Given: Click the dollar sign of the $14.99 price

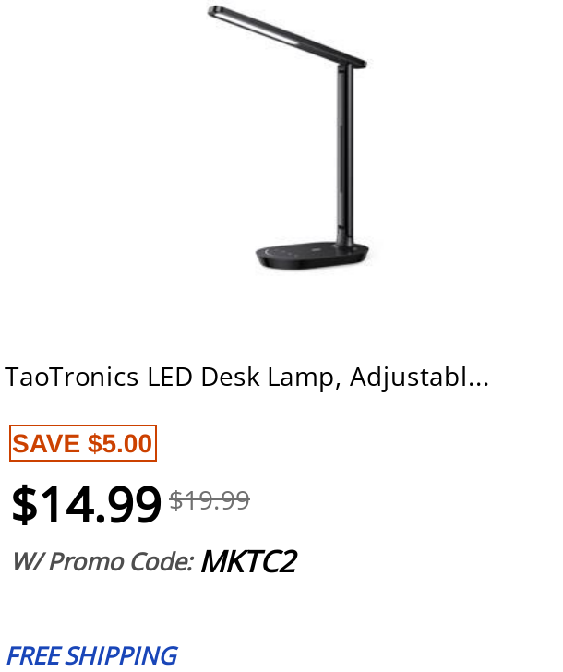Looking at the screenshot, I should pyautogui.click(x=24, y=504).
